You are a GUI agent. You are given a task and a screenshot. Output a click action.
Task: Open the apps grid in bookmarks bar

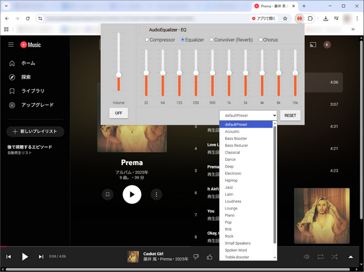coord(6,29)
